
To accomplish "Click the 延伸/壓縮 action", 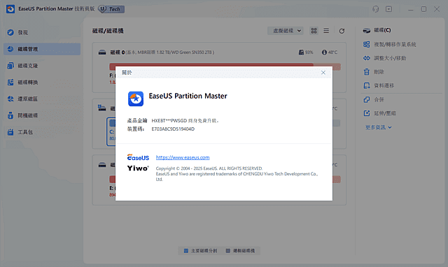I will 385,113.
